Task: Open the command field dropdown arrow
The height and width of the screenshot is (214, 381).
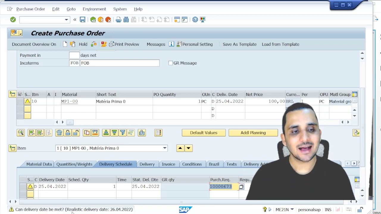Action: [66, 20]
